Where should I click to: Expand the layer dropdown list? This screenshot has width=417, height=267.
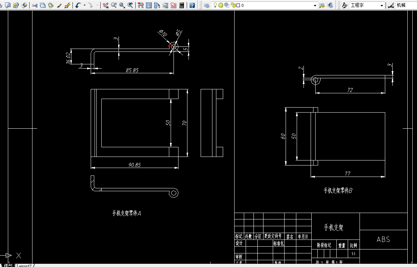[315, 5]
